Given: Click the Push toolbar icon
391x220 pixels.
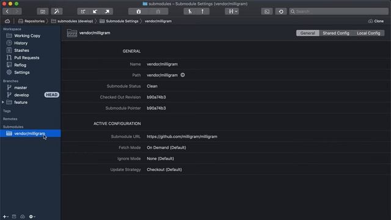Looking at the screenshot, I should click(x=107, y=12).
